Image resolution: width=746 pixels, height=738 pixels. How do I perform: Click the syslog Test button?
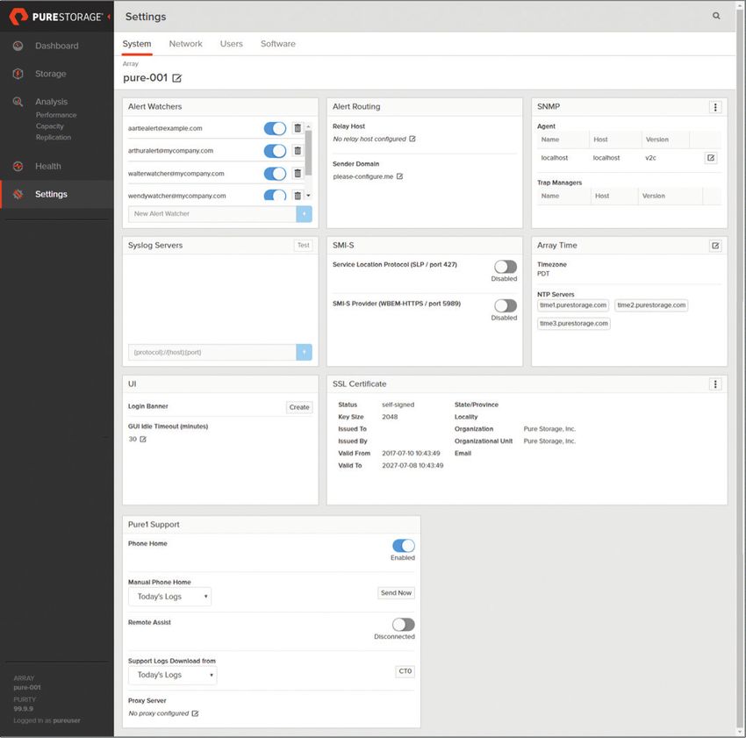click(303, 246)
